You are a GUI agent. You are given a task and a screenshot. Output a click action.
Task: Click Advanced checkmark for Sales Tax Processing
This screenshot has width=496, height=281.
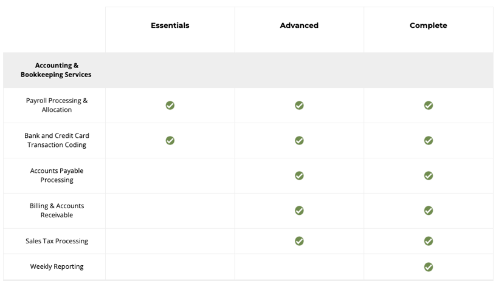(299, 241)
